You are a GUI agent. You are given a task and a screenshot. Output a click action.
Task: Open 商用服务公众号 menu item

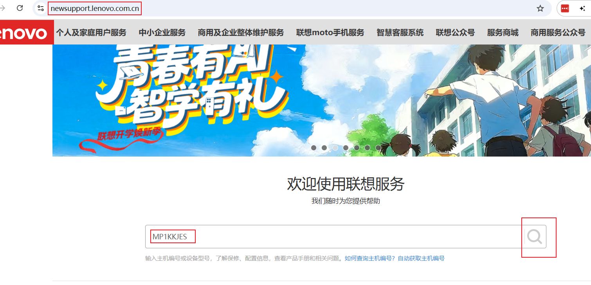(558, 32)
